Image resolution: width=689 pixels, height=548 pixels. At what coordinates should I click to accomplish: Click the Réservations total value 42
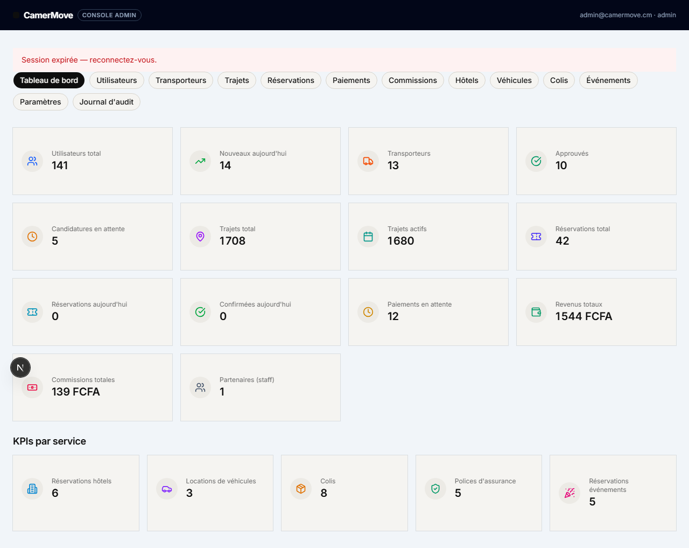click(x=563, y=241)
